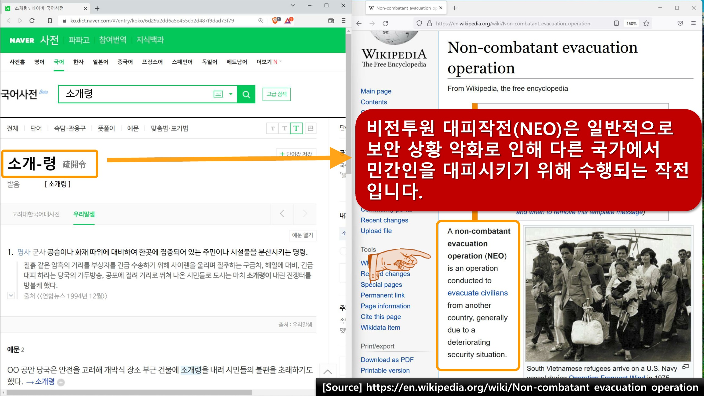Select the medium font size T button

click(284, 128)
